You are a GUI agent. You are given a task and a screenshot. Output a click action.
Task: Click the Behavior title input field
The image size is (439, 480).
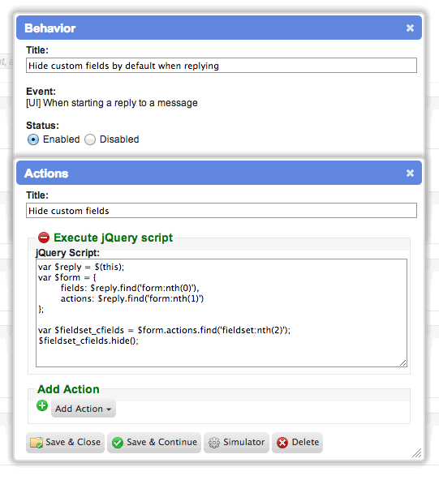click(x=222, y=66)
